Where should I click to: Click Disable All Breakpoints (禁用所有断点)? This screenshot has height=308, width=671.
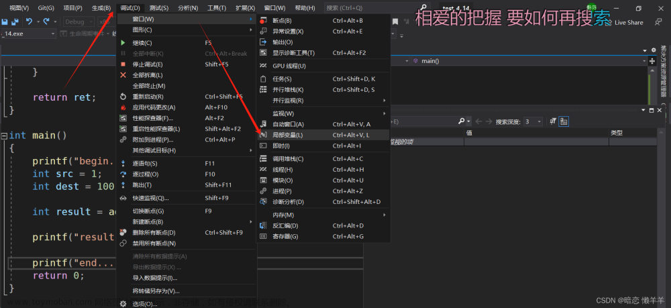coord(187,244)
